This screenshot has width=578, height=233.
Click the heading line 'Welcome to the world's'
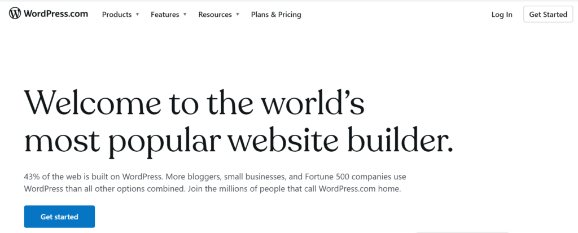pyautogui.click(x=194, y=102)
